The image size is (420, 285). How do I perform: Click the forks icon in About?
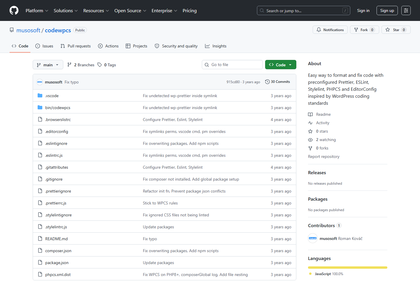coord(310,148)
